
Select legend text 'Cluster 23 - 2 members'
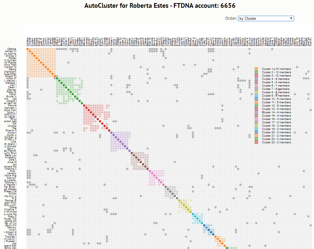[x=276, y=142]
